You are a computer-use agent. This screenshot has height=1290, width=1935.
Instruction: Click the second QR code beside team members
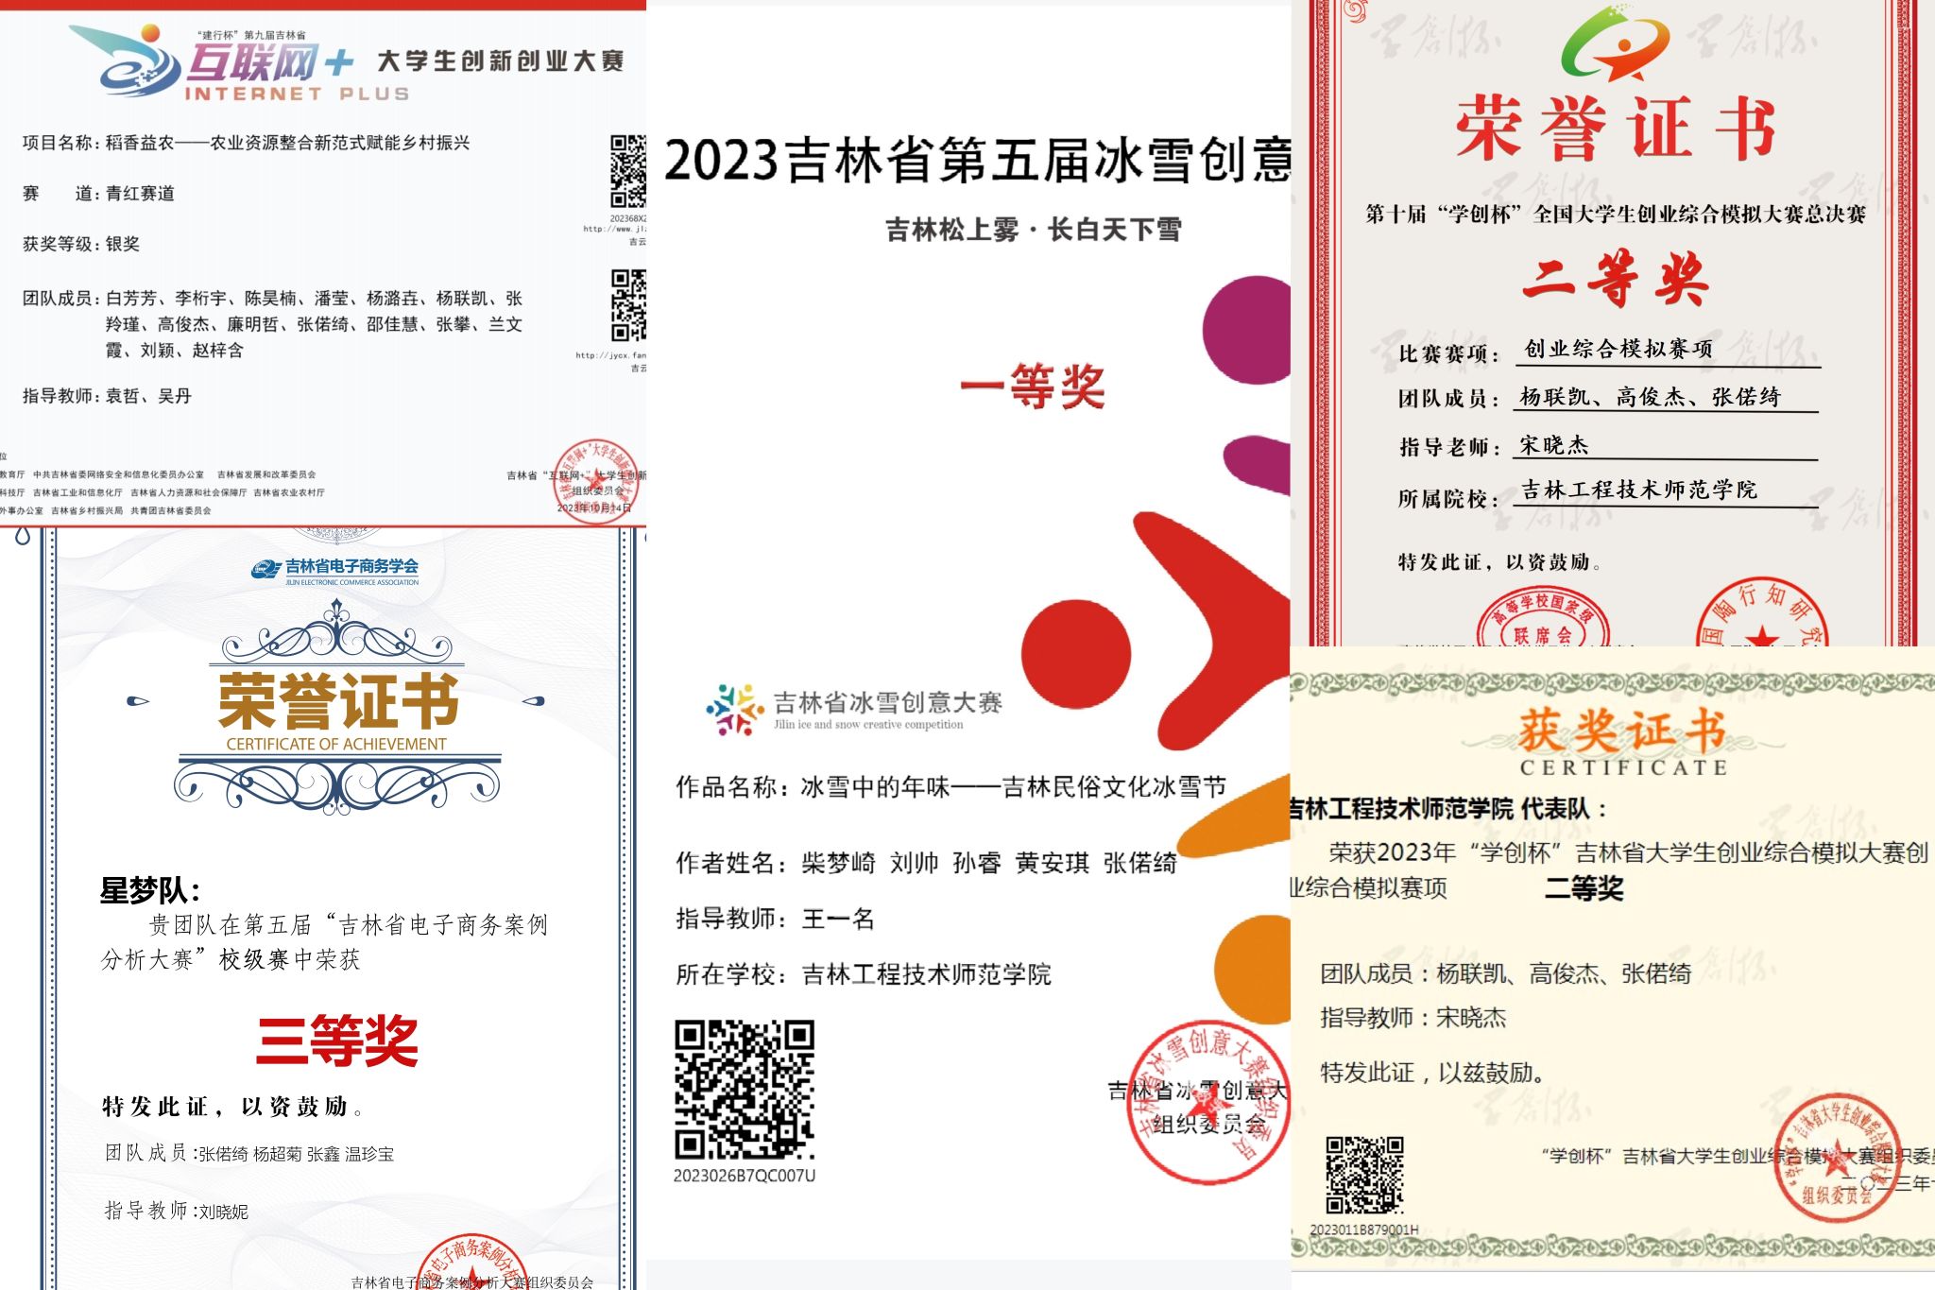click(628, 305)
